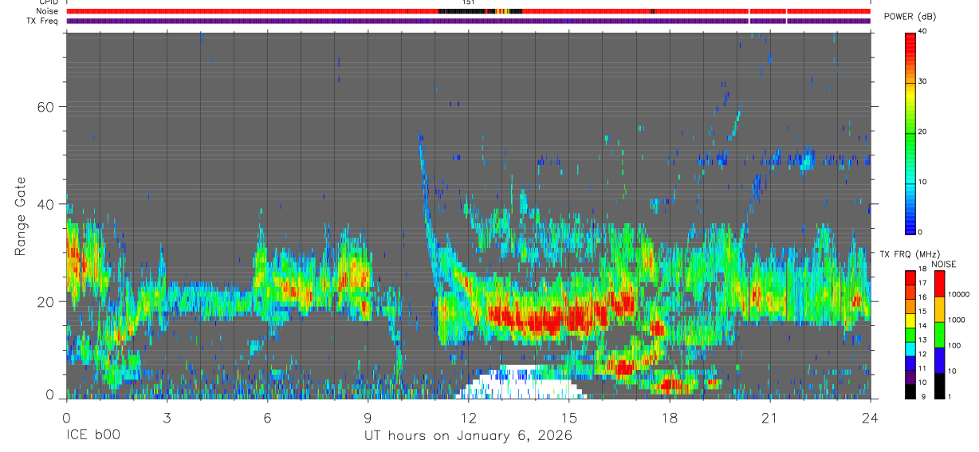Viewport: 979px width, 452px height.
Task: Click the 'ICE b00' radar beam label
Action: (x=92, y=436)
